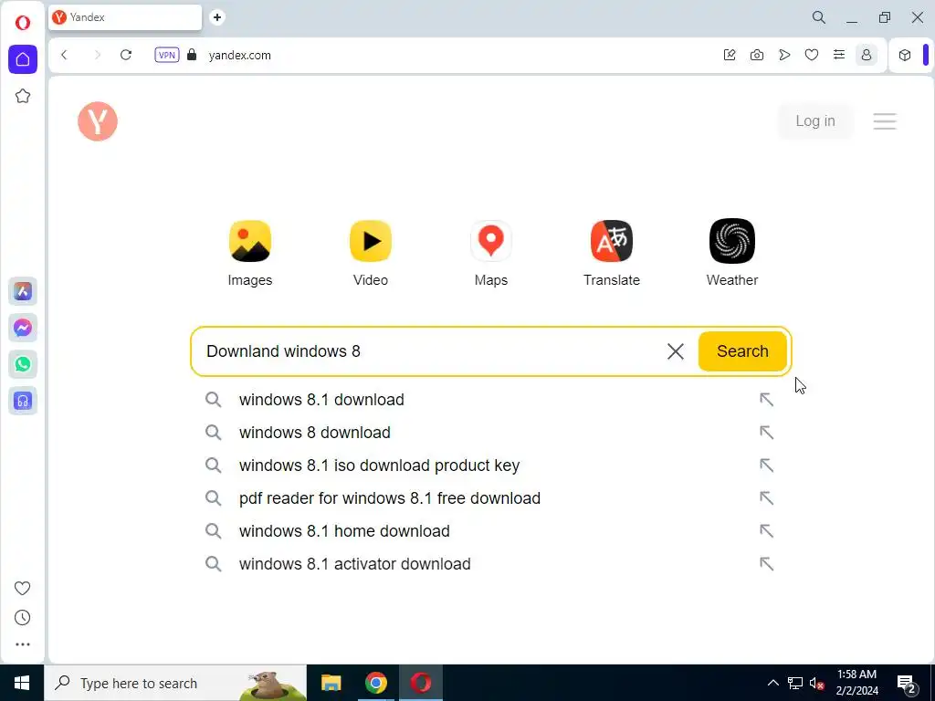Open Yandex Maps

[490, 254]
